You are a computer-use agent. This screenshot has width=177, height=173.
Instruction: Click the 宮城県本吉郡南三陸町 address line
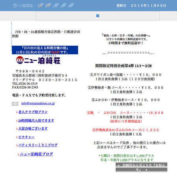pos(40,76)
